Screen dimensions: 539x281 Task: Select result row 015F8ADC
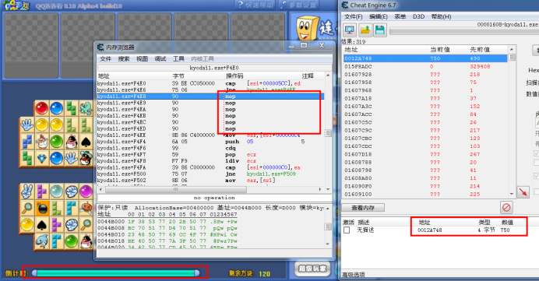[425, 66]
